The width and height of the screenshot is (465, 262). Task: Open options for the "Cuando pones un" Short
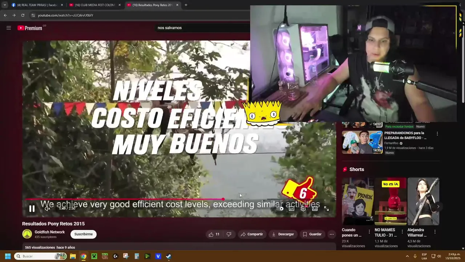369,231
